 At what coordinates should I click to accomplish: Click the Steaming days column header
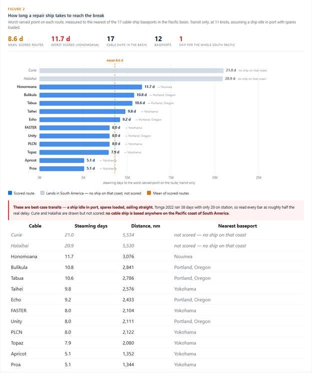pos(91,226)
